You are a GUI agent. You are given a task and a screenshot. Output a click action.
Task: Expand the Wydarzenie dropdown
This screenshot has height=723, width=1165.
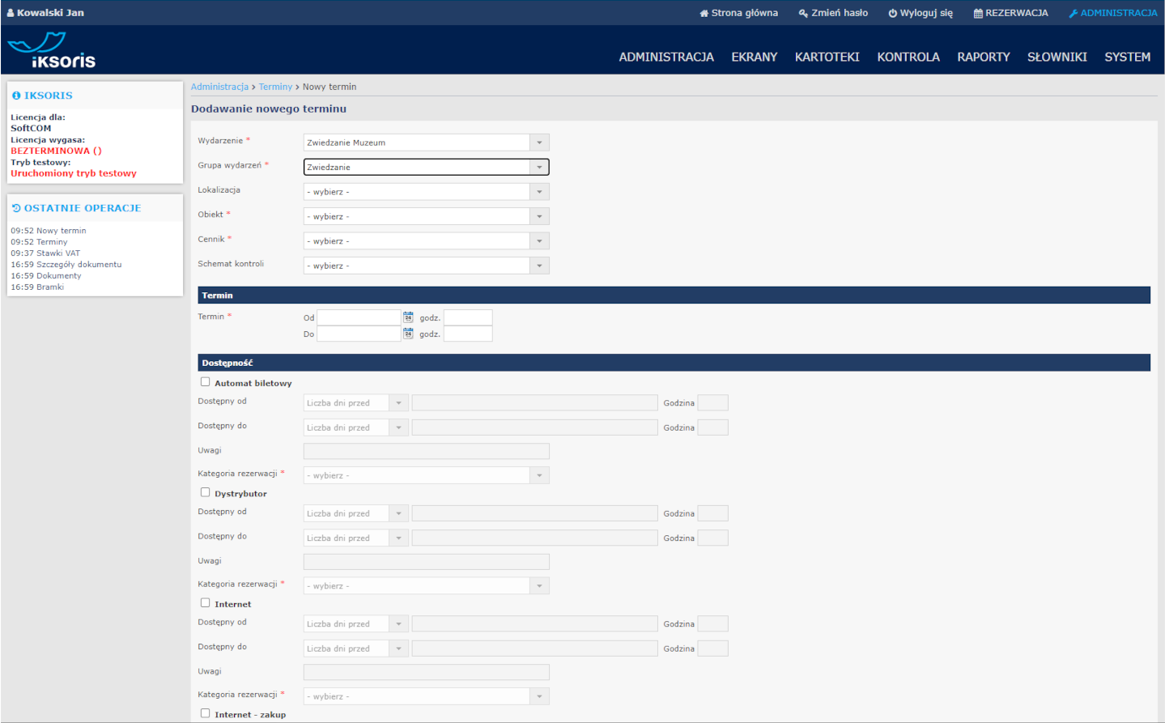pos(426,142)
